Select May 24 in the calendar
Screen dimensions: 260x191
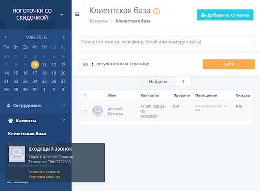tap(35, 81)
